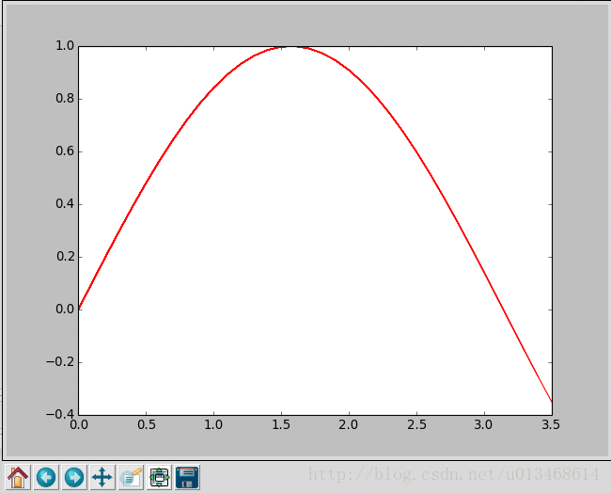Click the y-axis tick label 1.0
The height and width of the screenshot is (493, 611).
[x=62, y=46]
